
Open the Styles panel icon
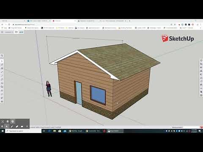click(201, 74)
